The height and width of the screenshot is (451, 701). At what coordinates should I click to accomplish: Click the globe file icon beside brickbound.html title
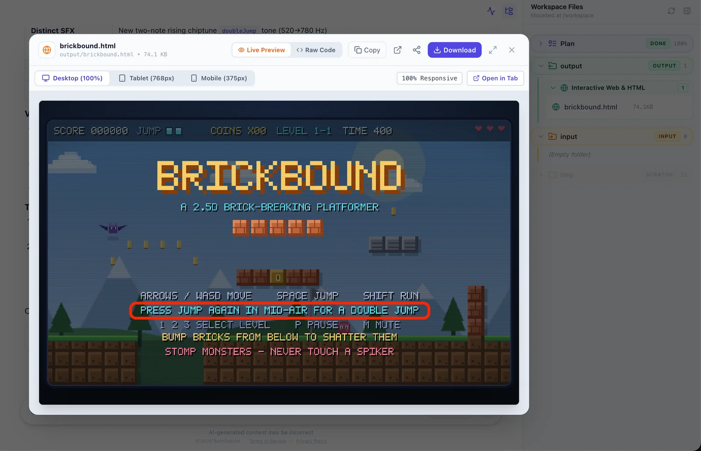[47, 50]
